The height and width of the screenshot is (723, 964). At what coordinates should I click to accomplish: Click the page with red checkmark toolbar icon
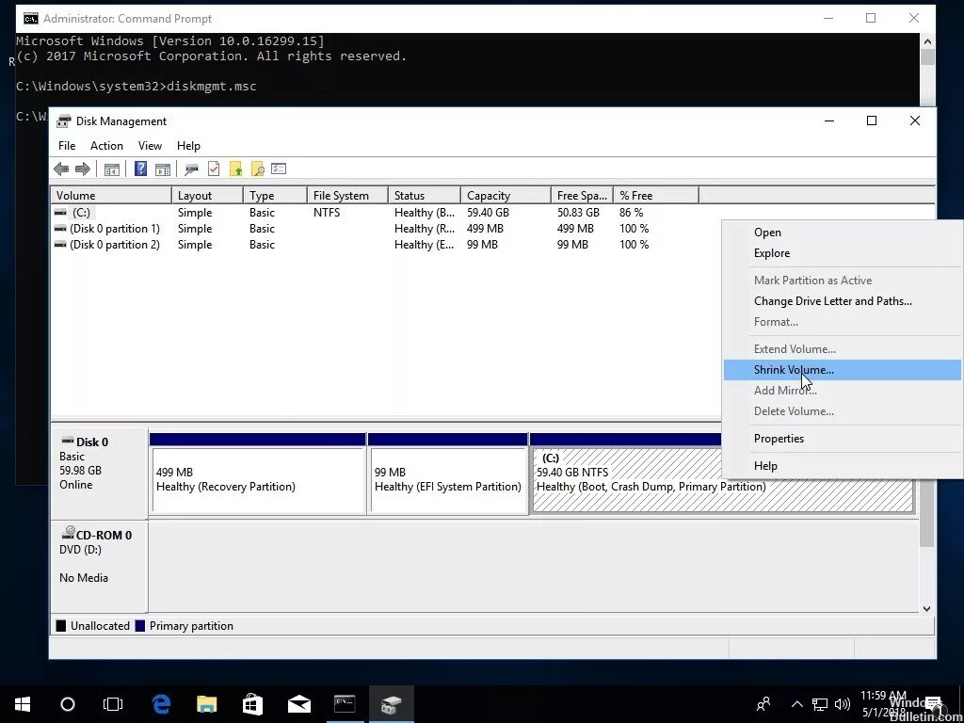coord(214,169)
